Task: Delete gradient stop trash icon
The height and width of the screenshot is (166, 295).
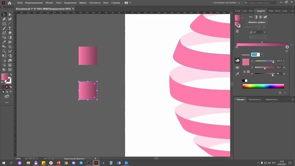Action: pyautogui.click(x=291, y=45)
